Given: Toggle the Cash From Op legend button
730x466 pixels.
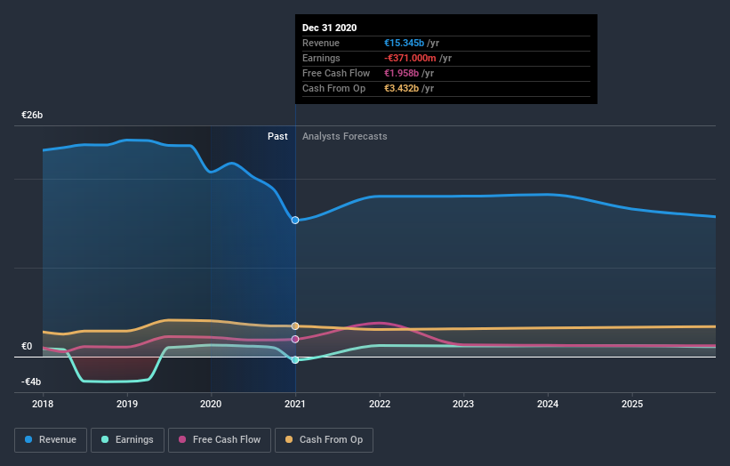Looking at the screenshot, I should click(324, 440).
